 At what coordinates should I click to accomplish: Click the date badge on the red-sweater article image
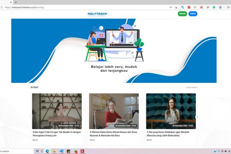coord(126,126)
